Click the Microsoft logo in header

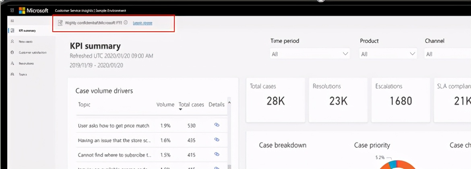(x=33, y=10)
